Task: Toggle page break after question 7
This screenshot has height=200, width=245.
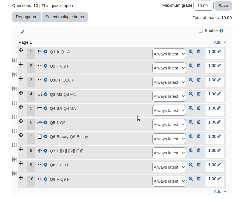Action: coord(14,145)
